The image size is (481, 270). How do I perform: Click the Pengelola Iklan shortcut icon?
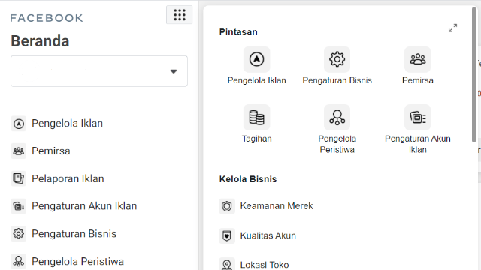tap(257, 59)
